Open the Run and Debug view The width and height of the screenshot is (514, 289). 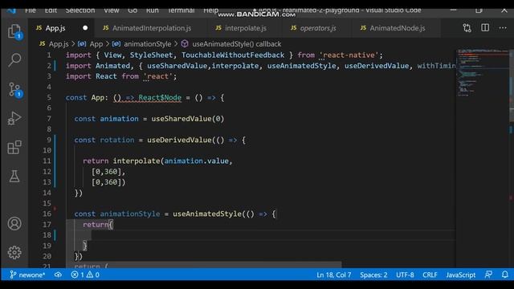click(14, 118)
